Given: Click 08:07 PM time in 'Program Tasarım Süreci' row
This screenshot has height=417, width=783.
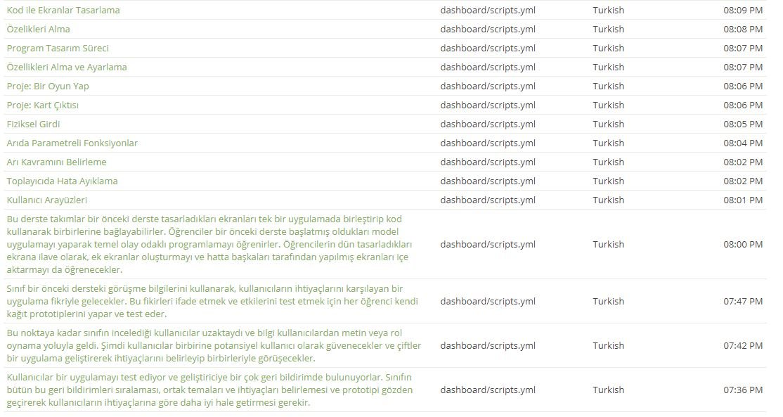Looking at the screenshot, I should point(743,48).
